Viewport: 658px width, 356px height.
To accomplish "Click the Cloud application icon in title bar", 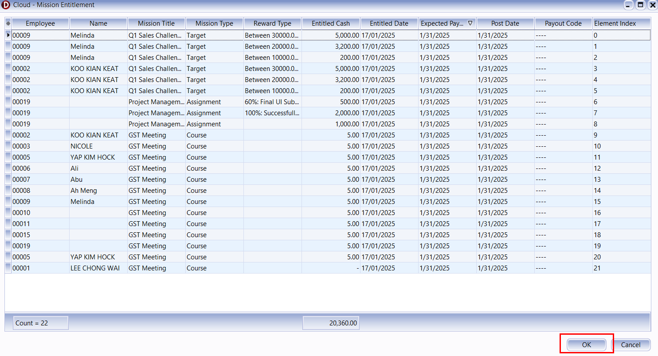I will [x=6, y=5].
